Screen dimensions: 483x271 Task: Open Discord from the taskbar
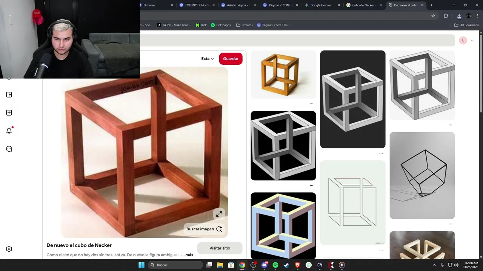[x=265, y=265]
